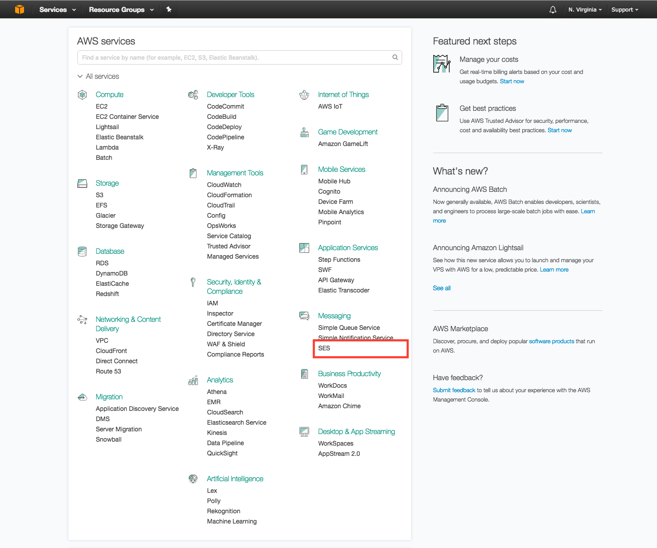Click the Game Development joystick icon
657x548 pixels.
click(304, 132)
